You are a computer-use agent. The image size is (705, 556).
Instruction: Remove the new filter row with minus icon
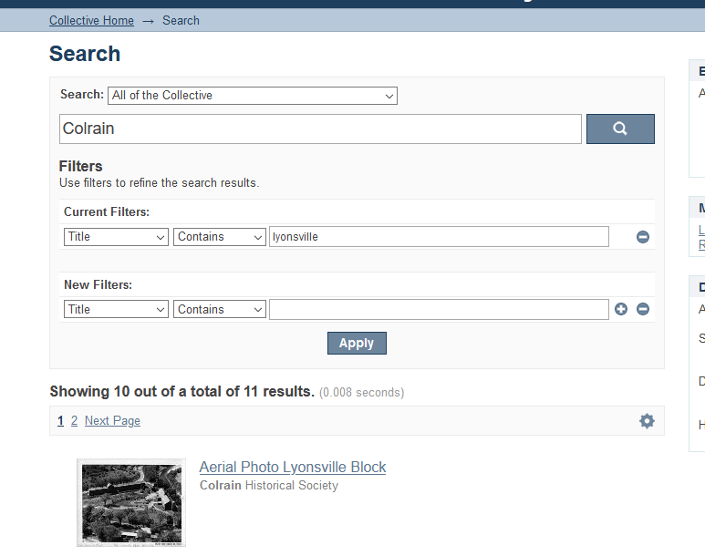(x=642, y=309)
